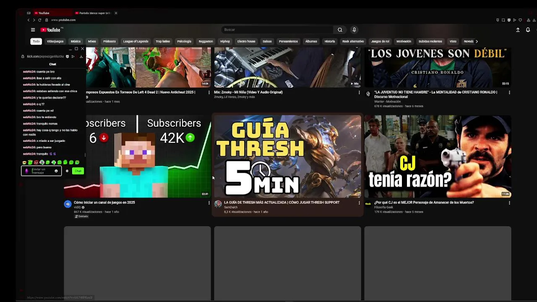Screen dimensions: 537x302
Task: Select the 'League of Legends' filter chip
Action: [136, 42]
